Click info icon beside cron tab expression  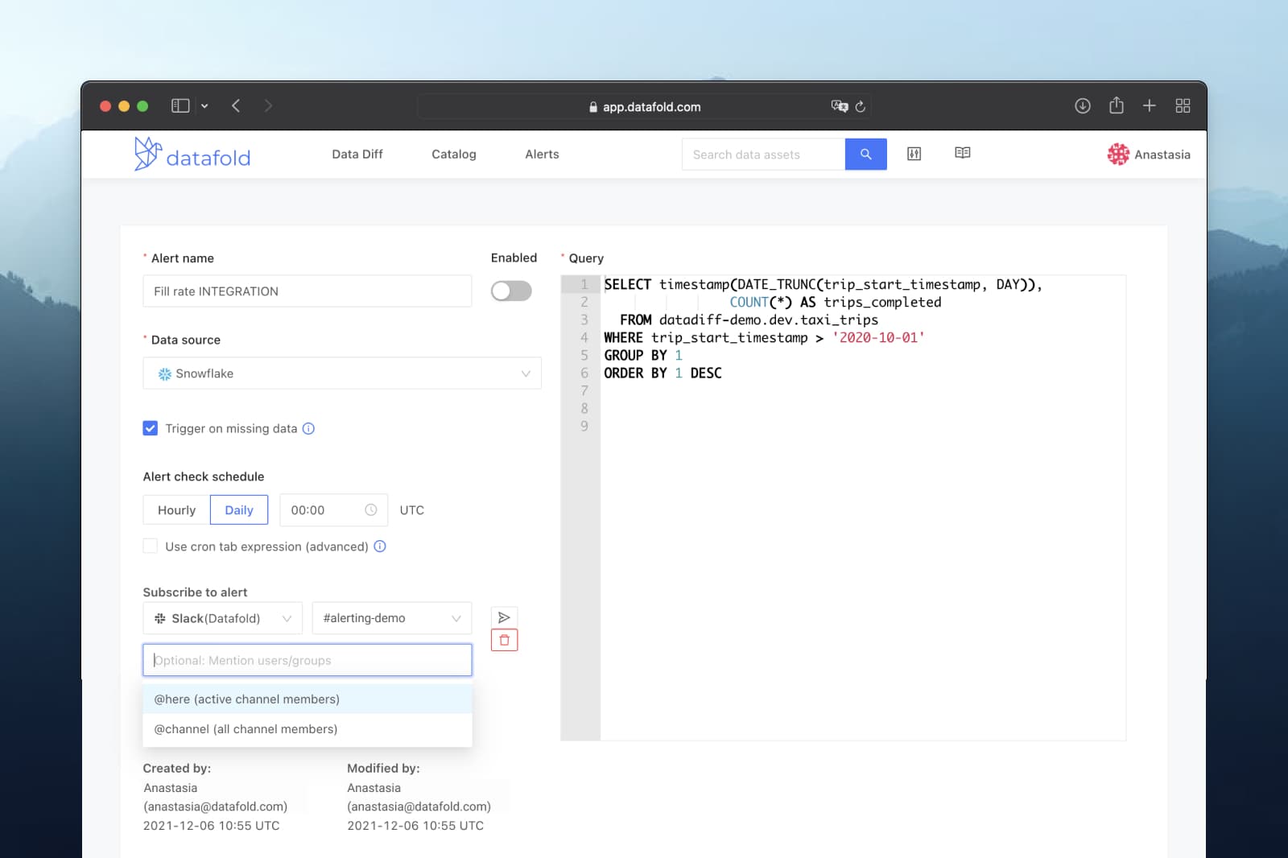380,546
